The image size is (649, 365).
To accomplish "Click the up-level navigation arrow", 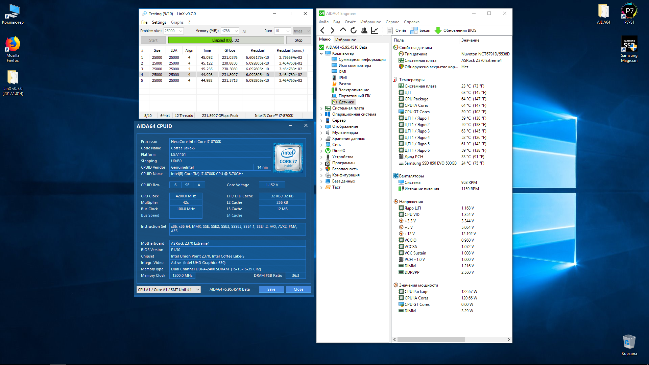I will pos(343,30).
